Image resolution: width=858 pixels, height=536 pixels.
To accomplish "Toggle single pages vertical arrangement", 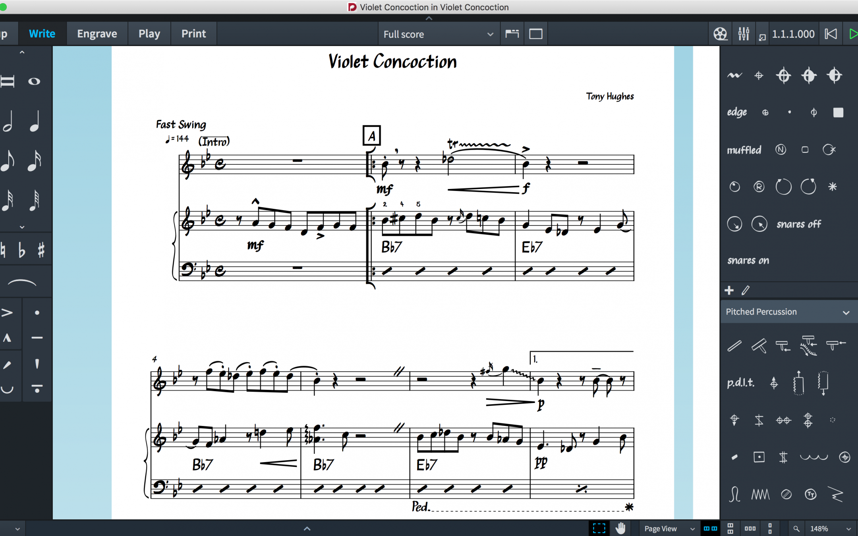I will (x=730, y=528).
